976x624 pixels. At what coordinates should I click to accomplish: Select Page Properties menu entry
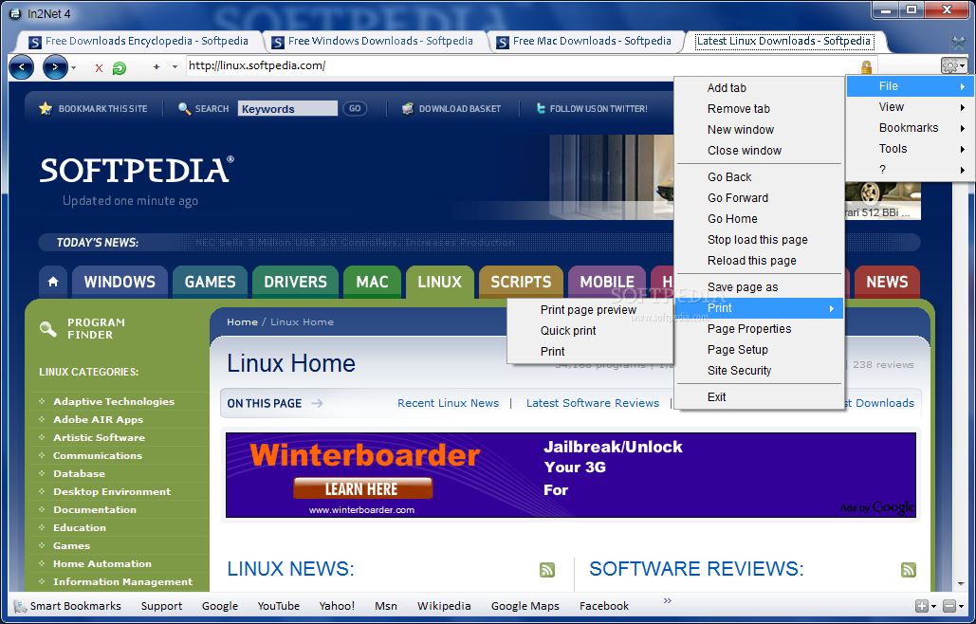point(760,328)
